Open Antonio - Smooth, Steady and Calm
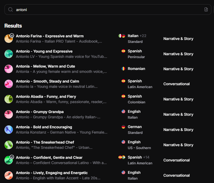Screen dimensions: 214x183 click(x=47, y=81)
